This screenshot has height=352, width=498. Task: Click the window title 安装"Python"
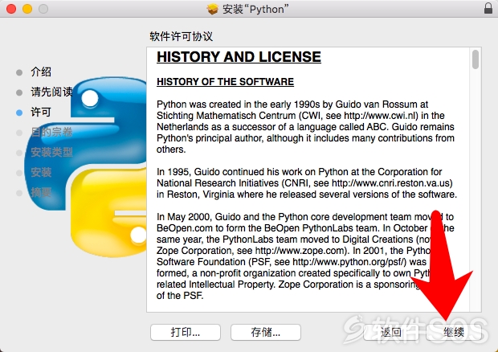[255, 9]
